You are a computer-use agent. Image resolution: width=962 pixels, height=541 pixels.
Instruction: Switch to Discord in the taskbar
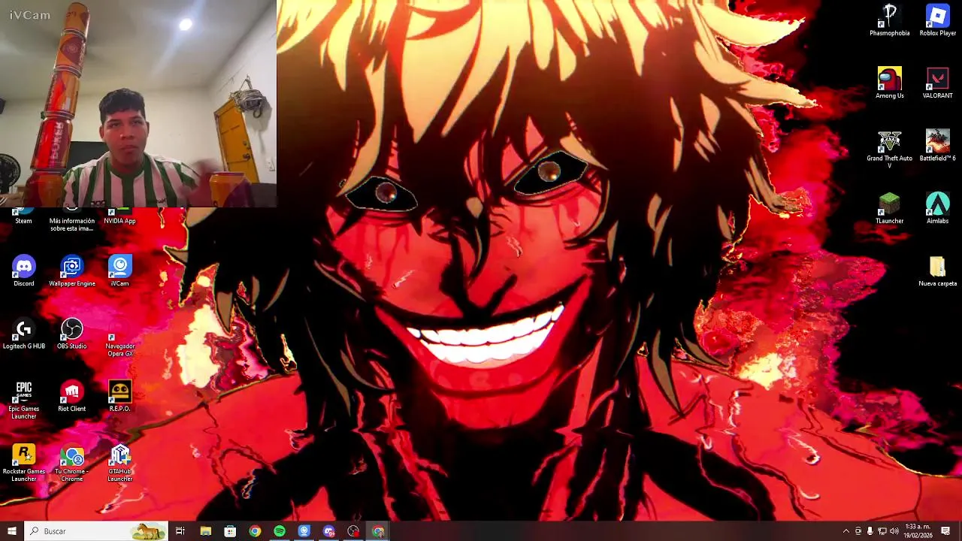(x=328, y=531)
